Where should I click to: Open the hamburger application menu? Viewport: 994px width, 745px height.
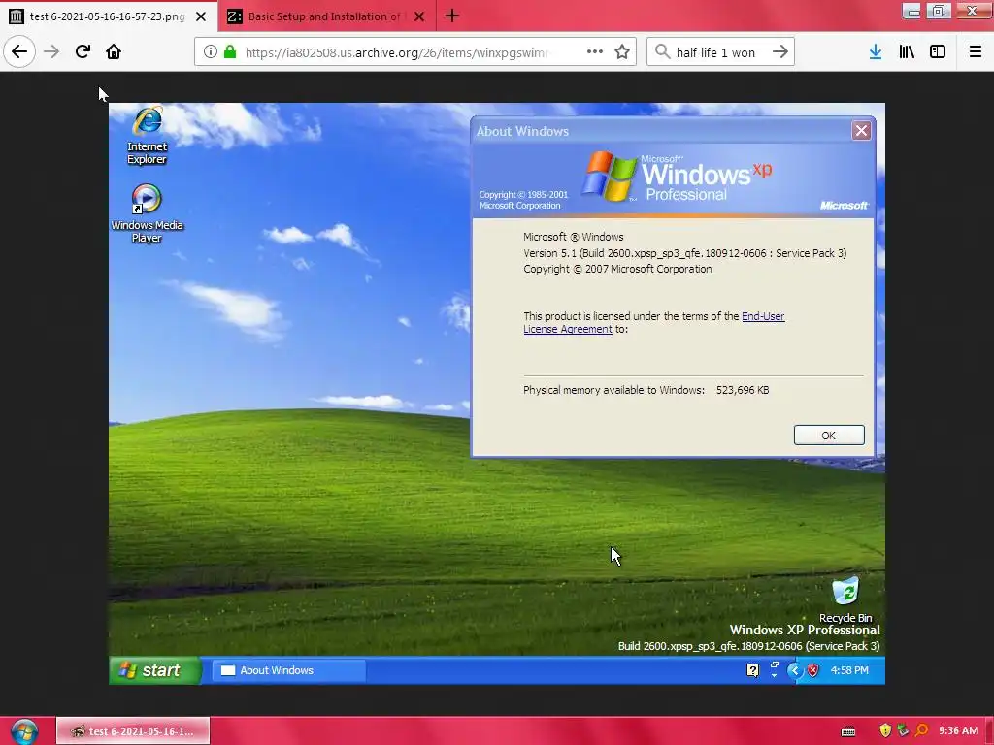975,52
